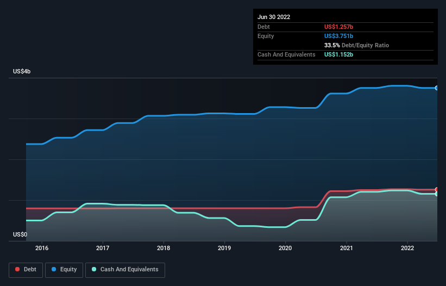The height and width of the screenshot is (286, 446).
Task: Click the Jun 30 2022 tooltip date
Action: click(x=274, y=17)
